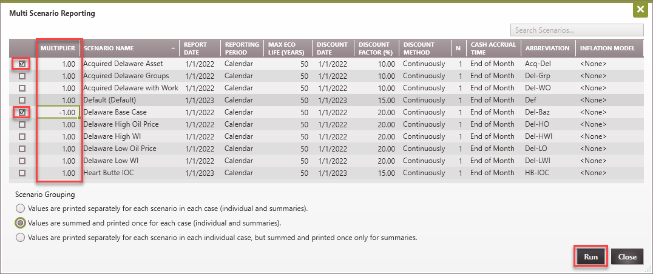Image resolution: width=653 pixels, height=274 pixels.
Task: Click the Discount Factor (%) column header
Action: [376, 48]
